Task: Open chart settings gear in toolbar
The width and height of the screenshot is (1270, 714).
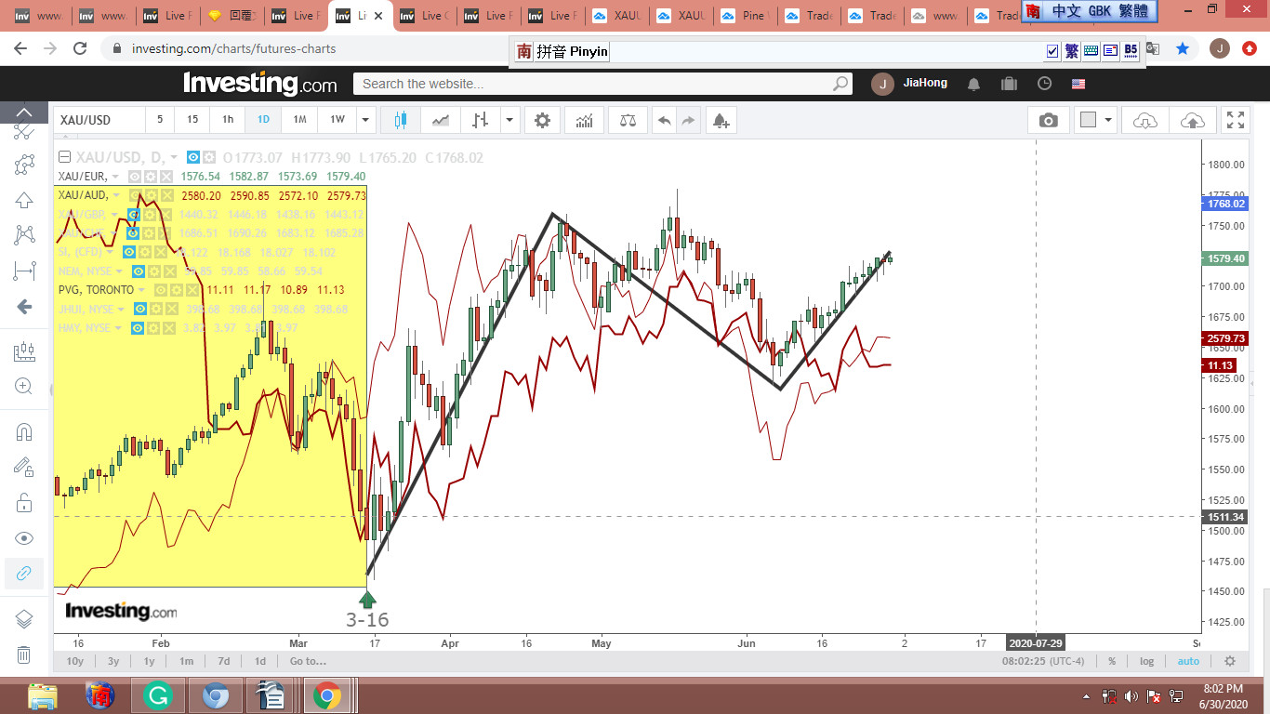Action: (542, 120)
